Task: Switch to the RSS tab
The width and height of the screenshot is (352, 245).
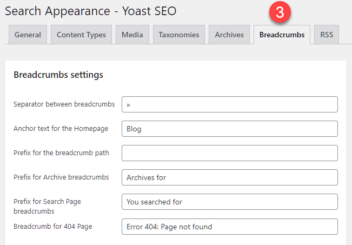Action: pos(327,35)
